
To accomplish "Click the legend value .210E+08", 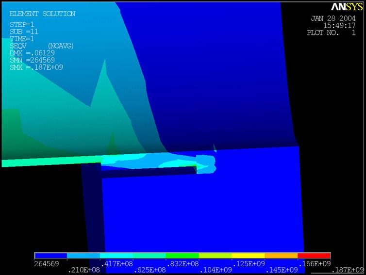I will coord(83,270).
